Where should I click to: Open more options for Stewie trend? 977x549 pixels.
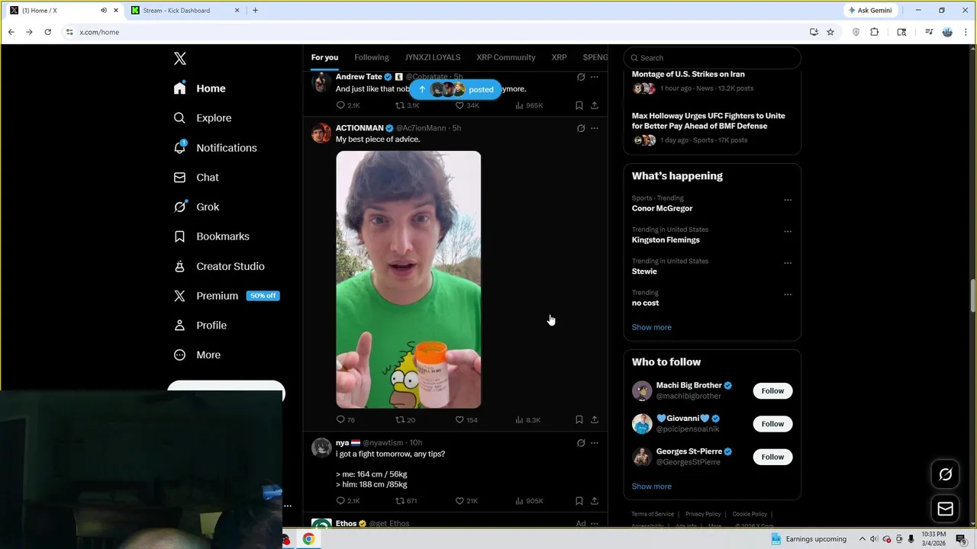tap(788, 263)
